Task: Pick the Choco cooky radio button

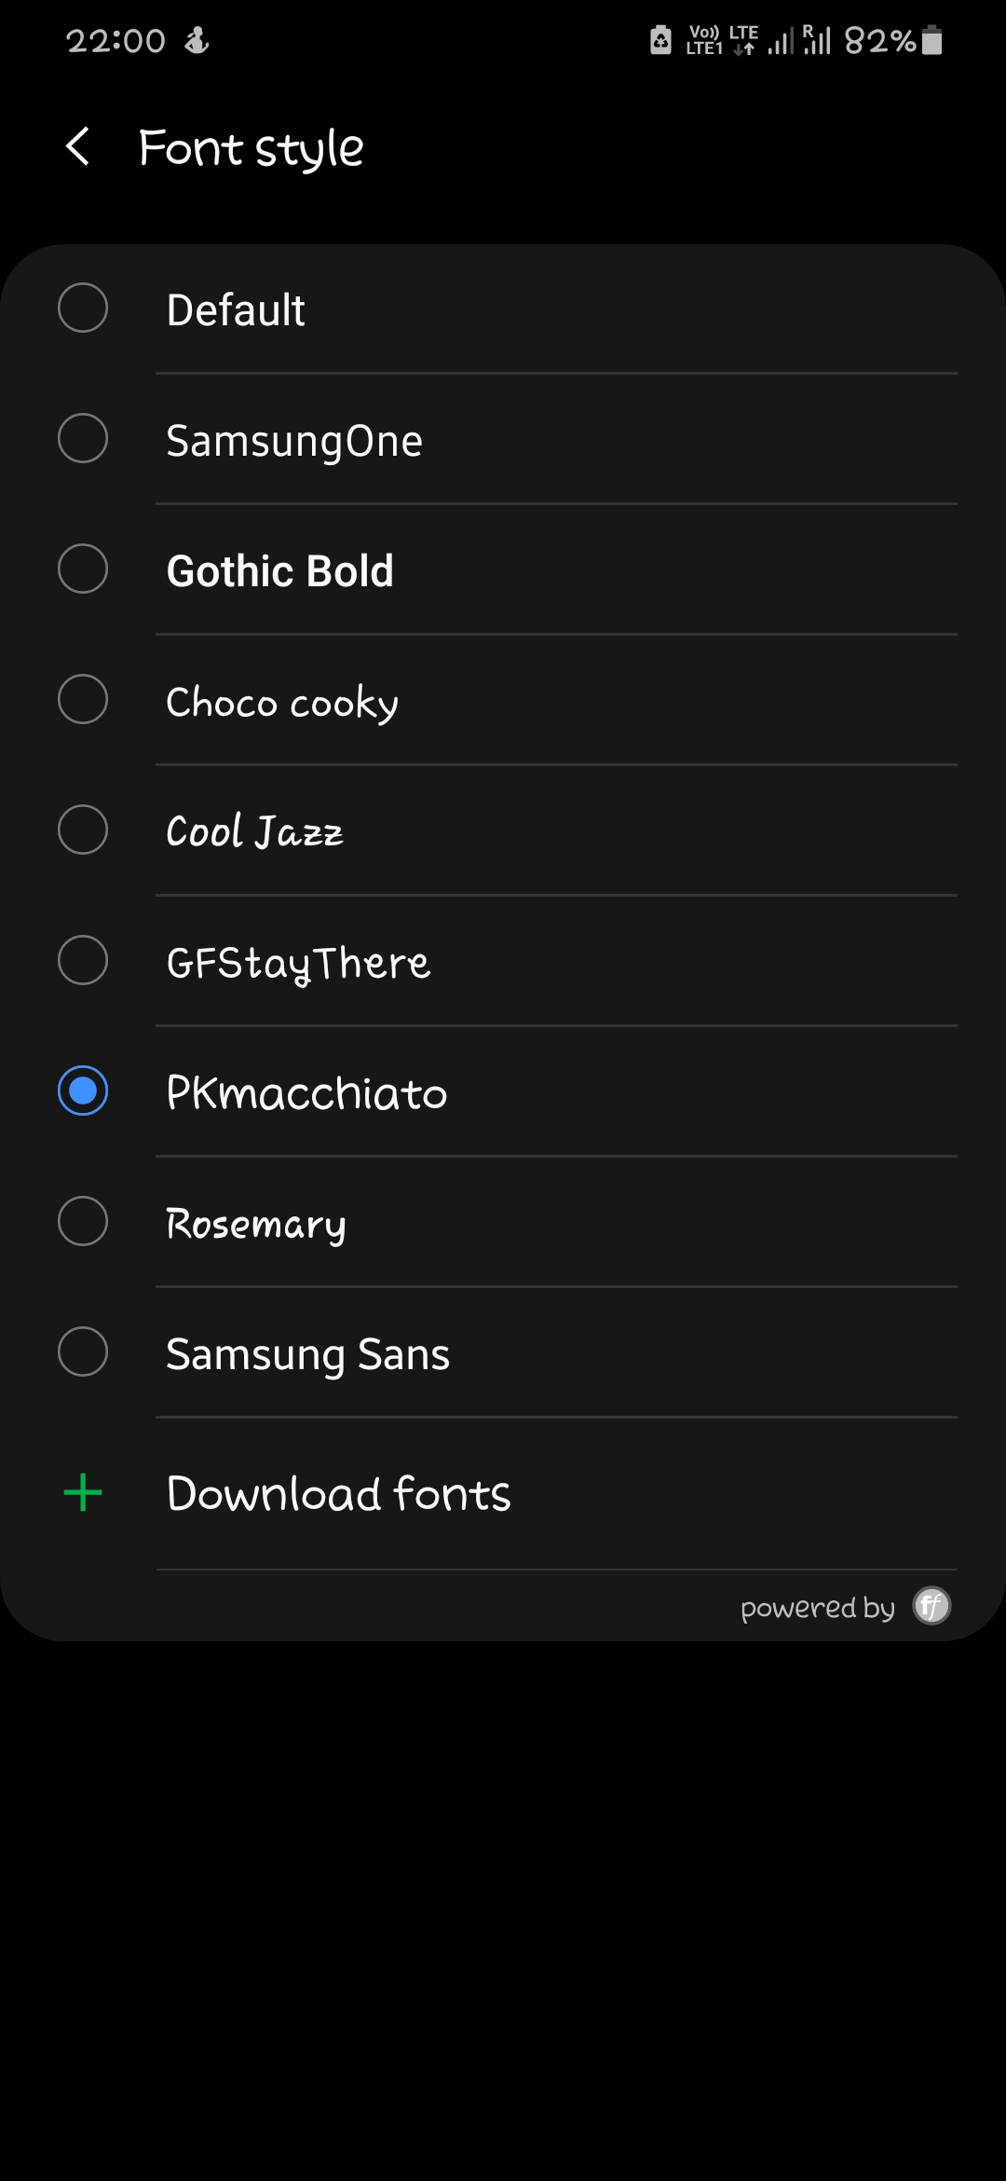Action: (x=83, y=699)
